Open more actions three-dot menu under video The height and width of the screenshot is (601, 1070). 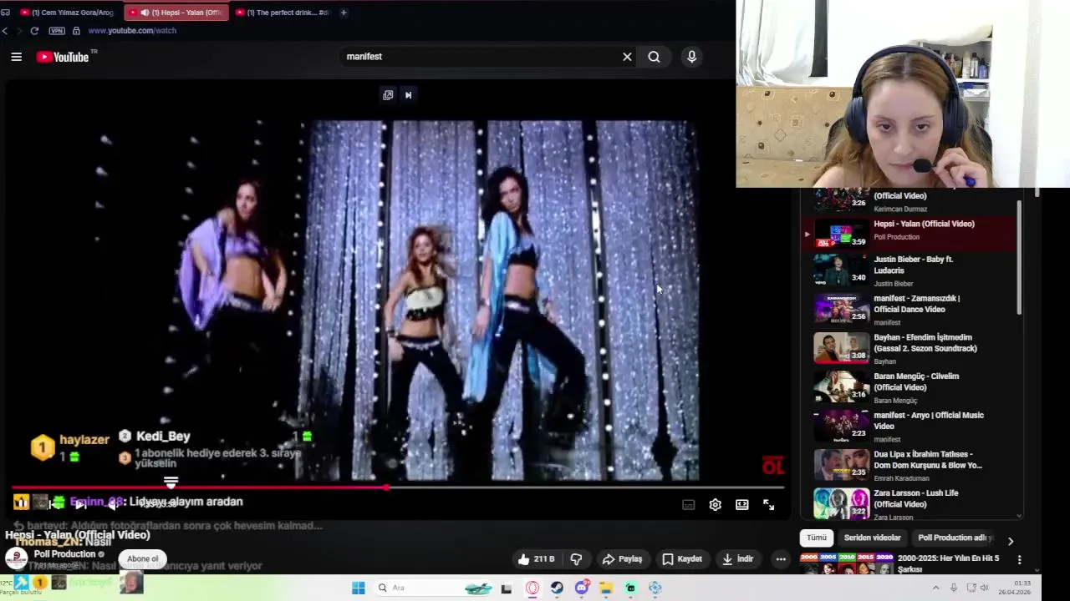coord(781,559)
